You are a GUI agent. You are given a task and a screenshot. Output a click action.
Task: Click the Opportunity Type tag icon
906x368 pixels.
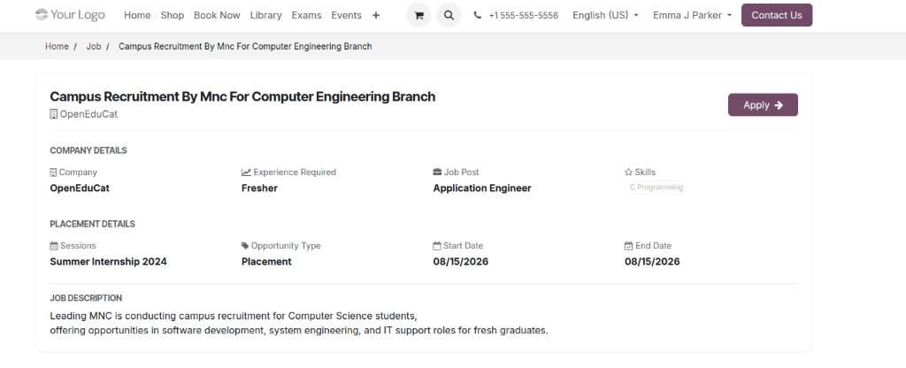click(x=245, y=246)
